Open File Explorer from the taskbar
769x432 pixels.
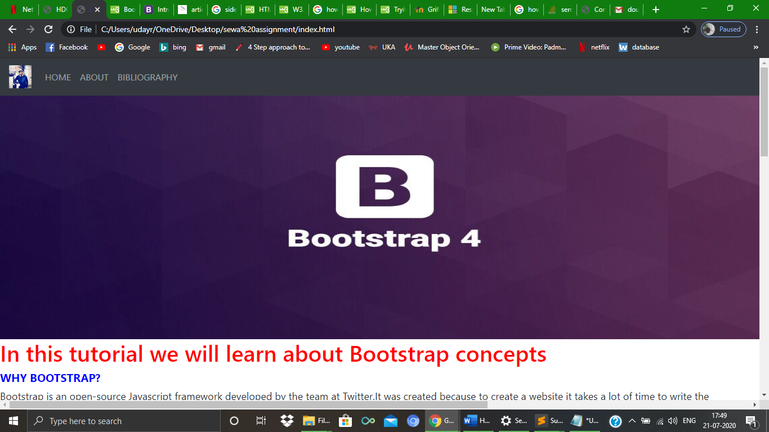coord(316,421)
